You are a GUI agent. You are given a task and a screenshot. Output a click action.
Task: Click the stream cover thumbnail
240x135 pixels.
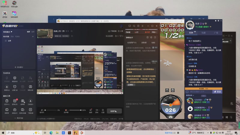45,34
